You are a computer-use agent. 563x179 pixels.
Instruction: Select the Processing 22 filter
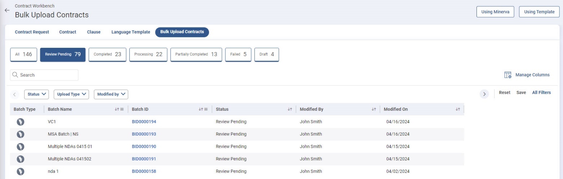(x=148, y=55)
